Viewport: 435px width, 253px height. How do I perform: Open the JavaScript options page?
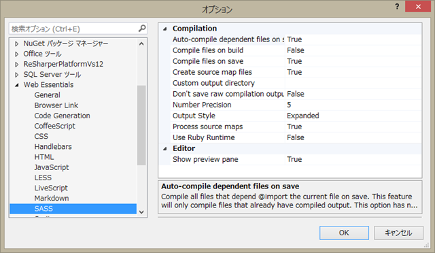tap(52, 167)
